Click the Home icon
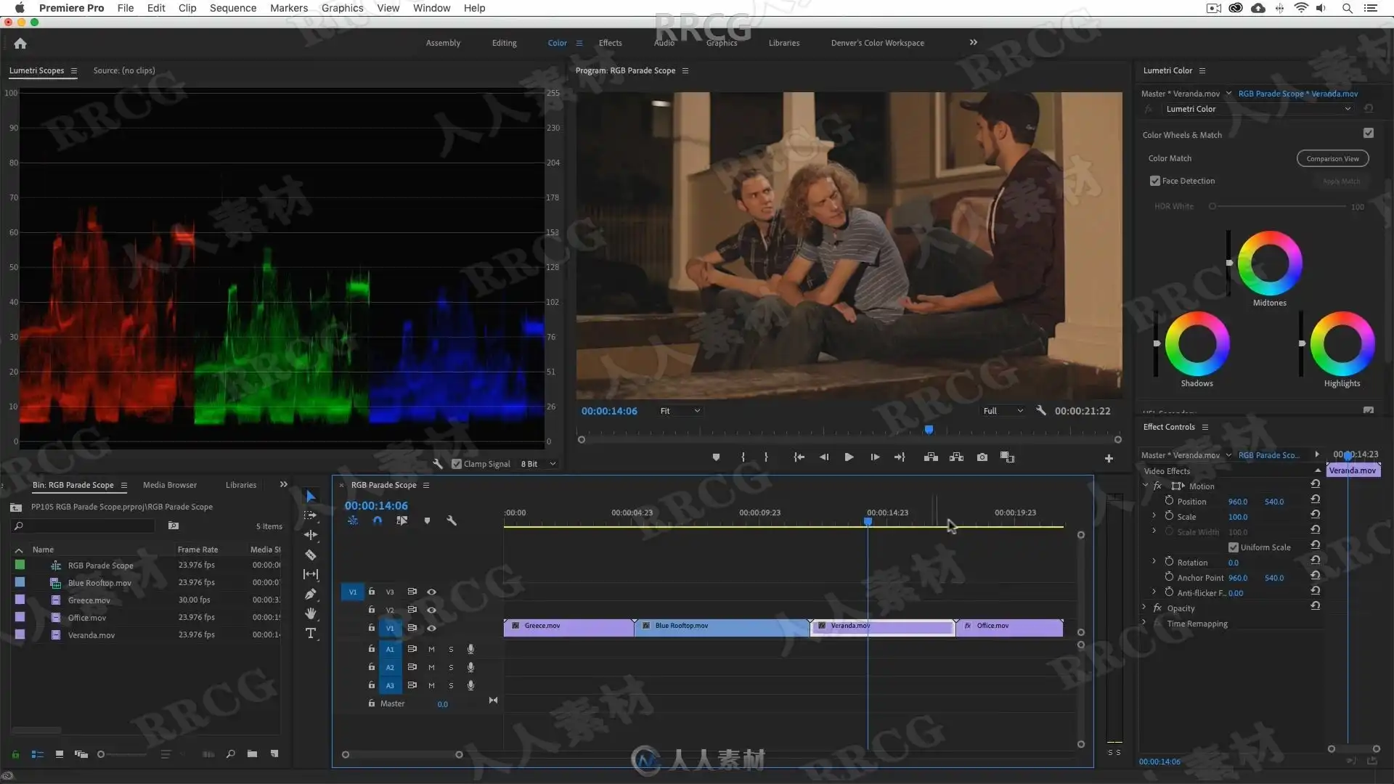Viewport: 1394px width, 784px height. coord(20,44)
